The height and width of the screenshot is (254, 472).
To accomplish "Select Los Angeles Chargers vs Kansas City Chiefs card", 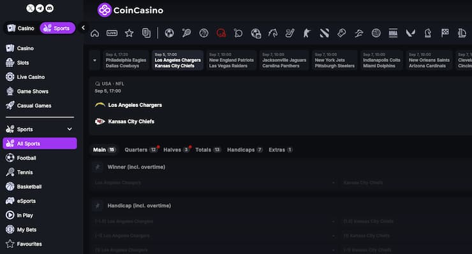I will (x=177, y=60).
